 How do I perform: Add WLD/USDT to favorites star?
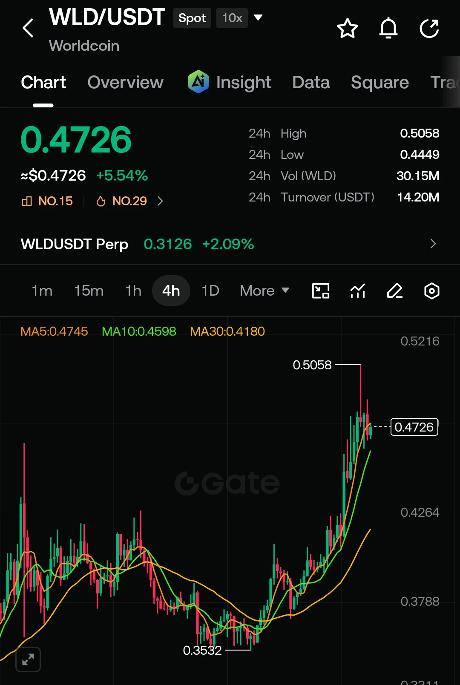tap(348, 29)
